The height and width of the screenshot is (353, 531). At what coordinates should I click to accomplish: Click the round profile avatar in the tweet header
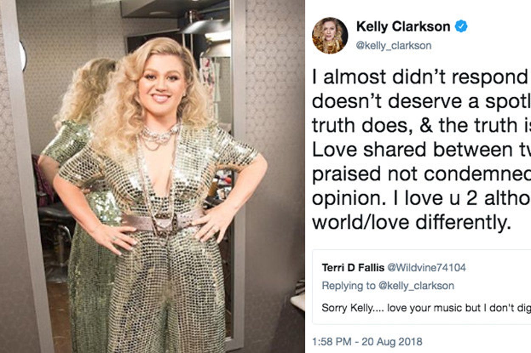(330, 35)
